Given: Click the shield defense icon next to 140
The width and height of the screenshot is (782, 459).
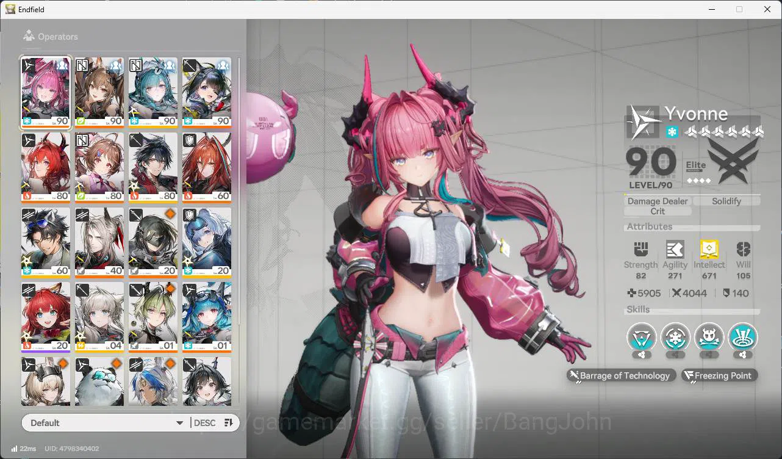Looking at the screenshot, I should pyautogui.click(x=726, y=293).
